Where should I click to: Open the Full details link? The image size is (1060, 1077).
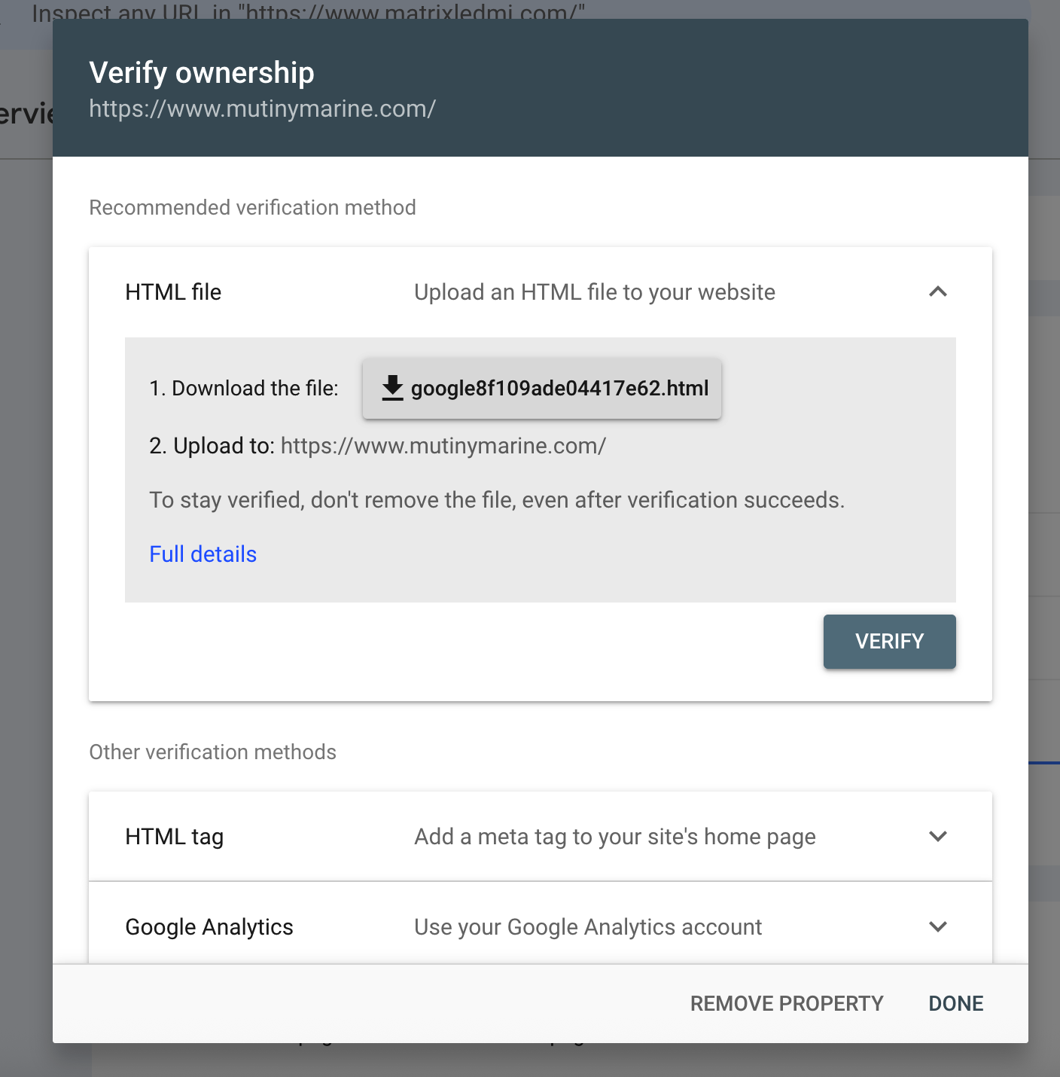(203, 554)
